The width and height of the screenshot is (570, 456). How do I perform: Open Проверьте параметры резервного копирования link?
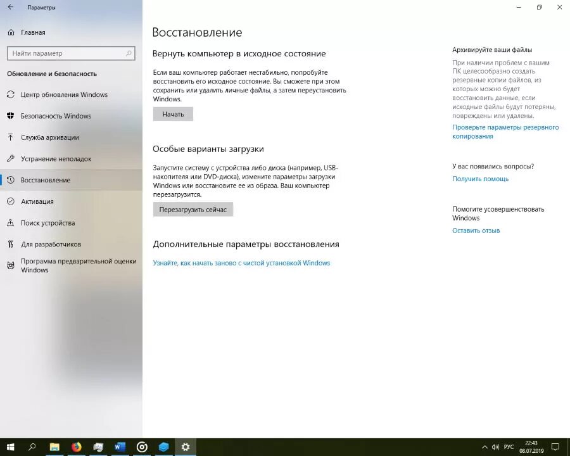click(x=505, y=132)
